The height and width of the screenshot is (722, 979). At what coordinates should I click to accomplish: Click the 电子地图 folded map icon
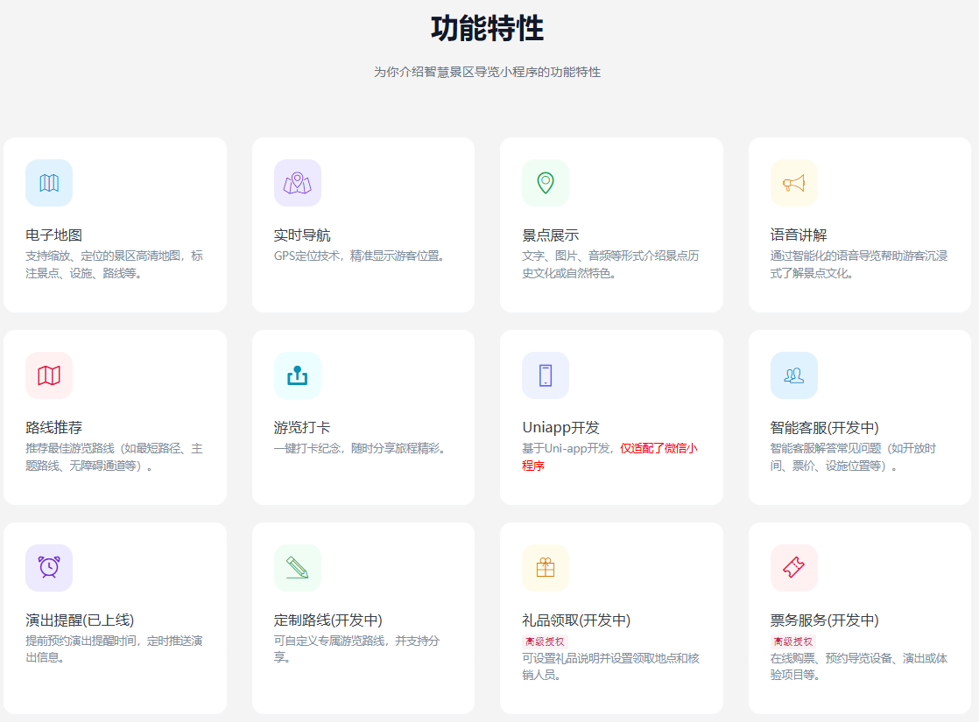49,183
